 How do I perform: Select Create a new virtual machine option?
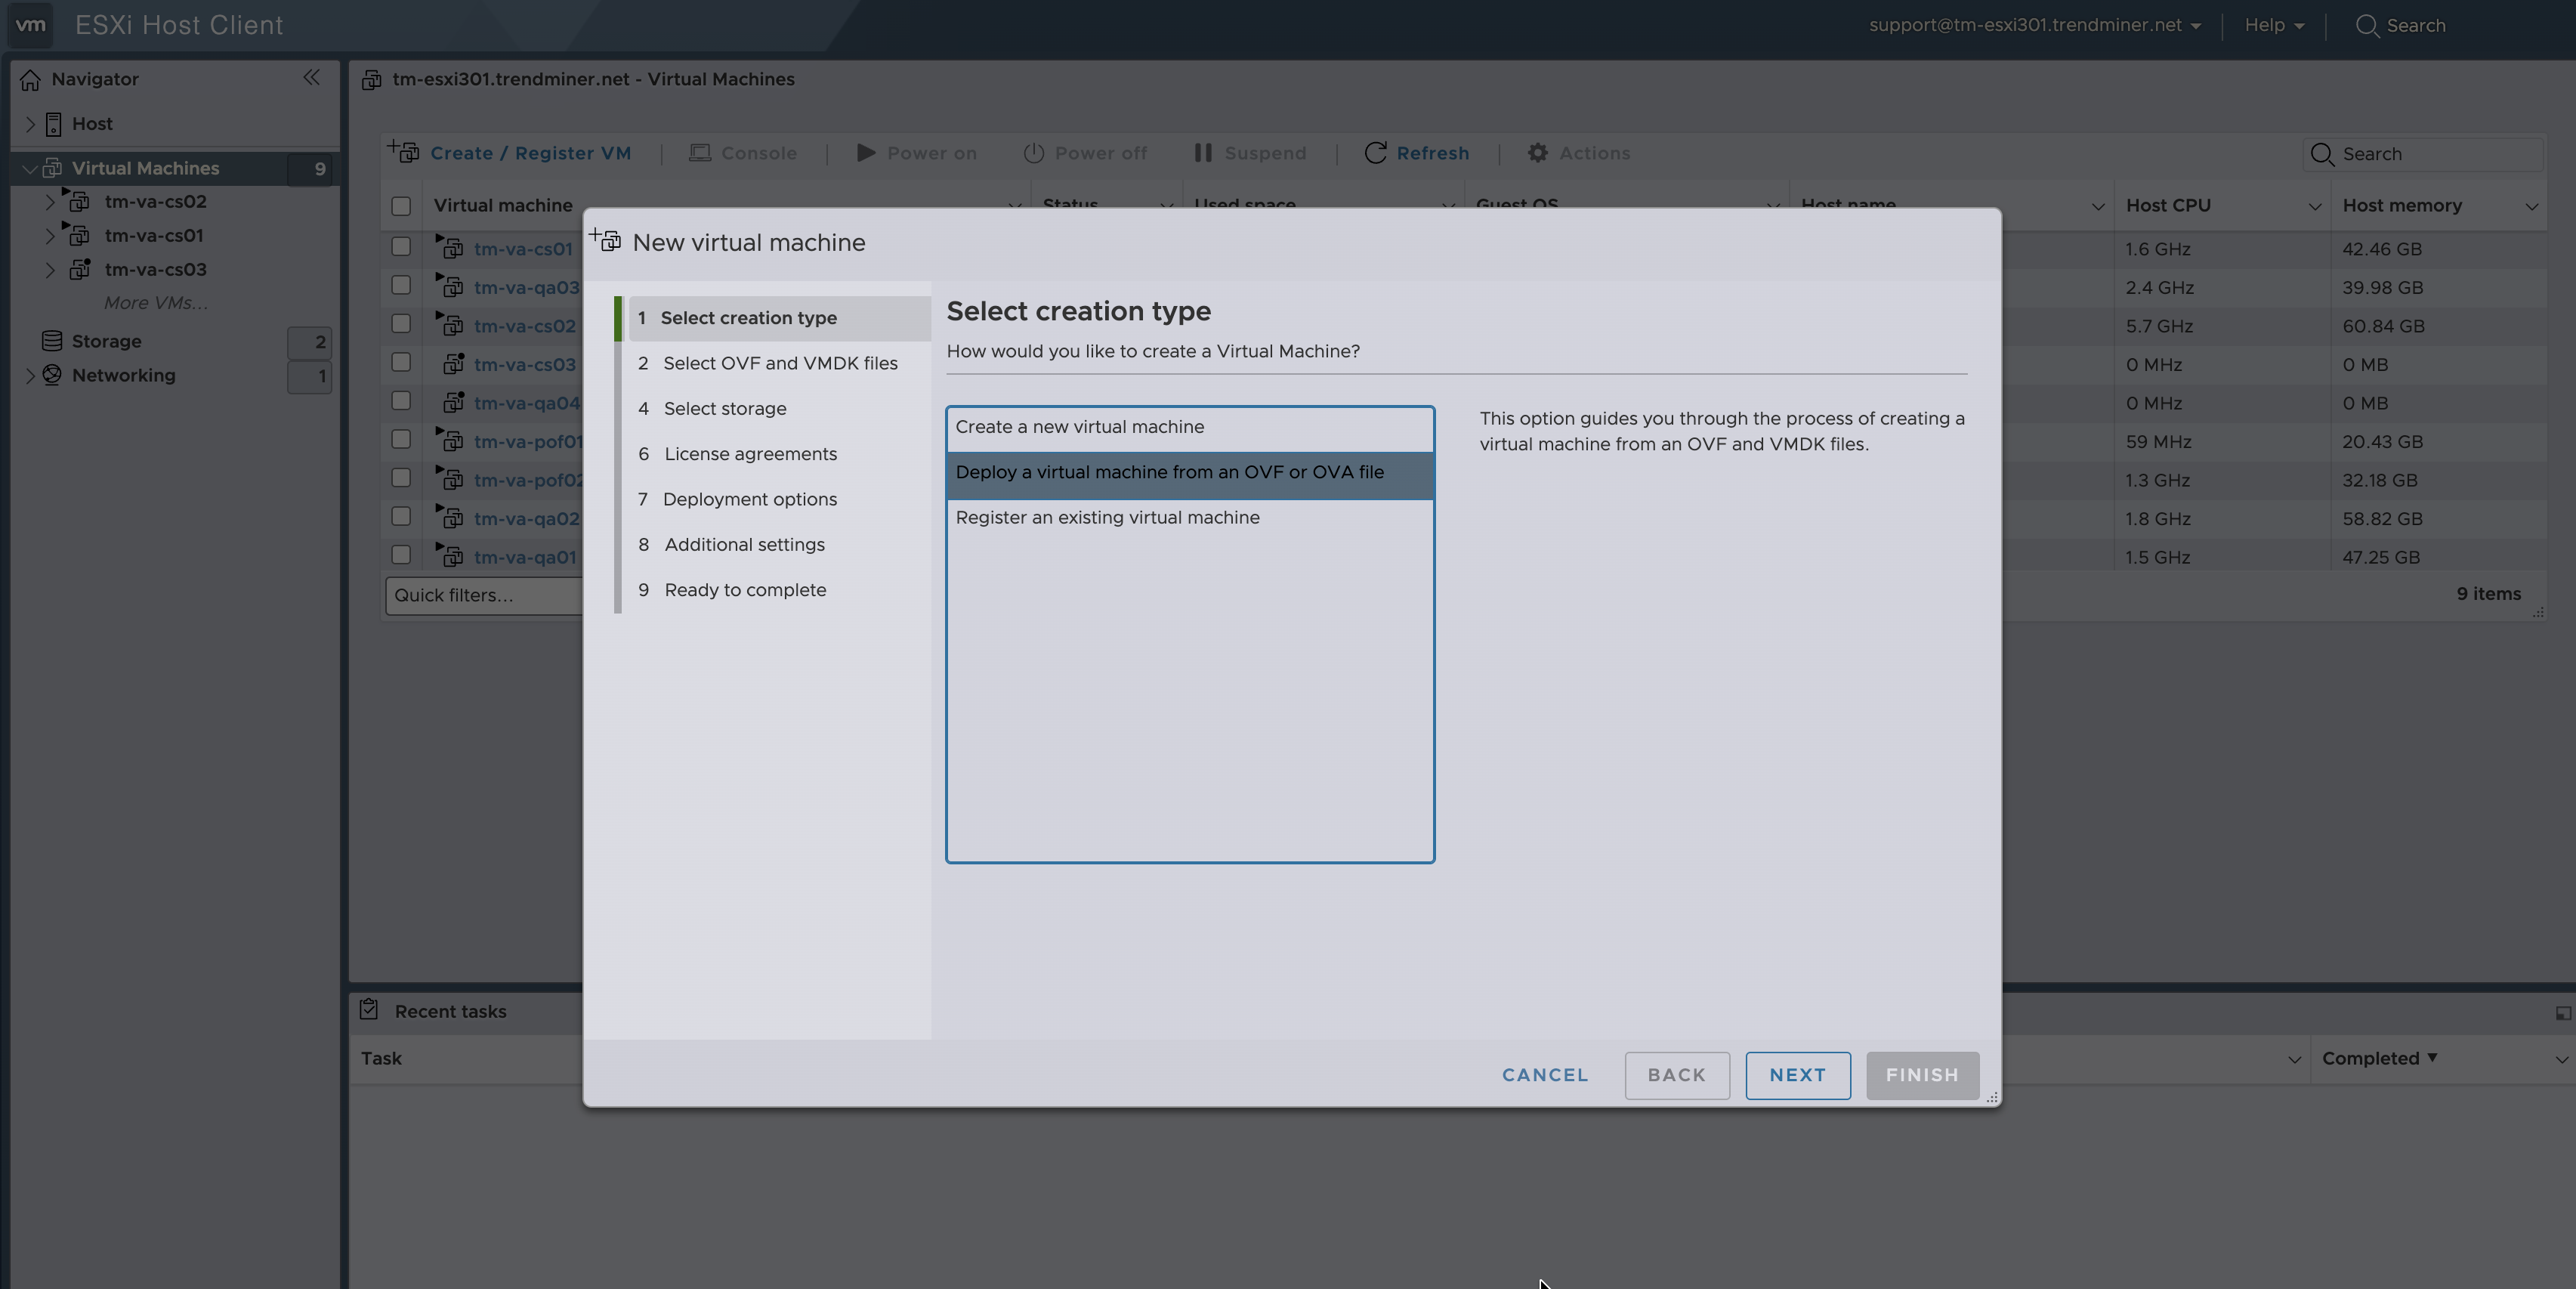point(1080,427)
